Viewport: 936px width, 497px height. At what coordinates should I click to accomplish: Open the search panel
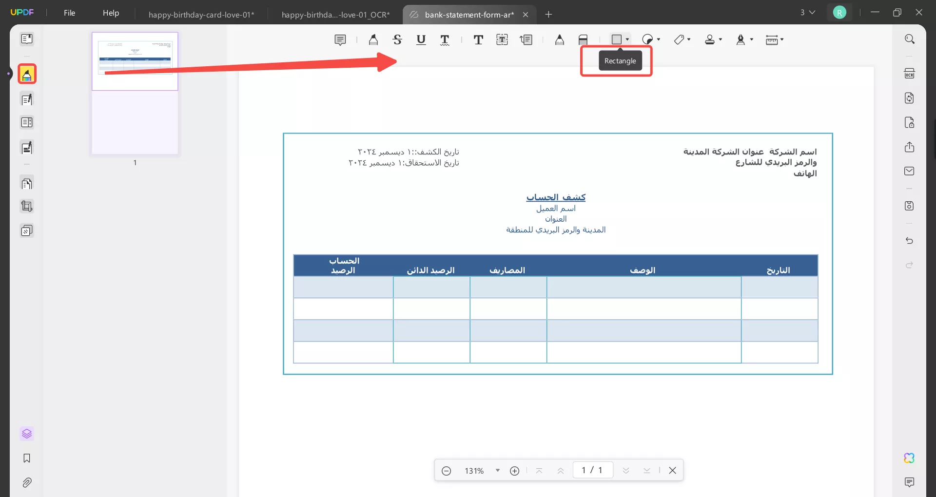point(909,38)
